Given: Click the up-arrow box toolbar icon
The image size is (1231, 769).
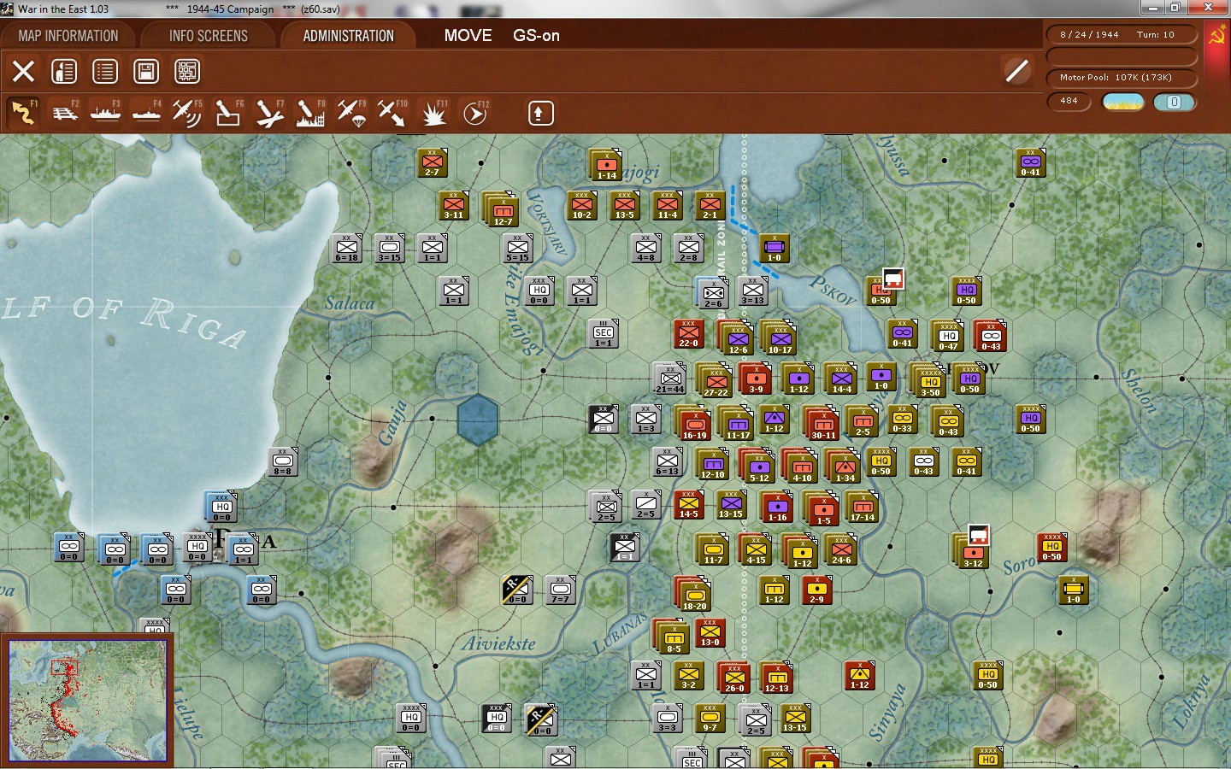Looking at the screenshot, I should pyautogui.click(x=540, y=113).
